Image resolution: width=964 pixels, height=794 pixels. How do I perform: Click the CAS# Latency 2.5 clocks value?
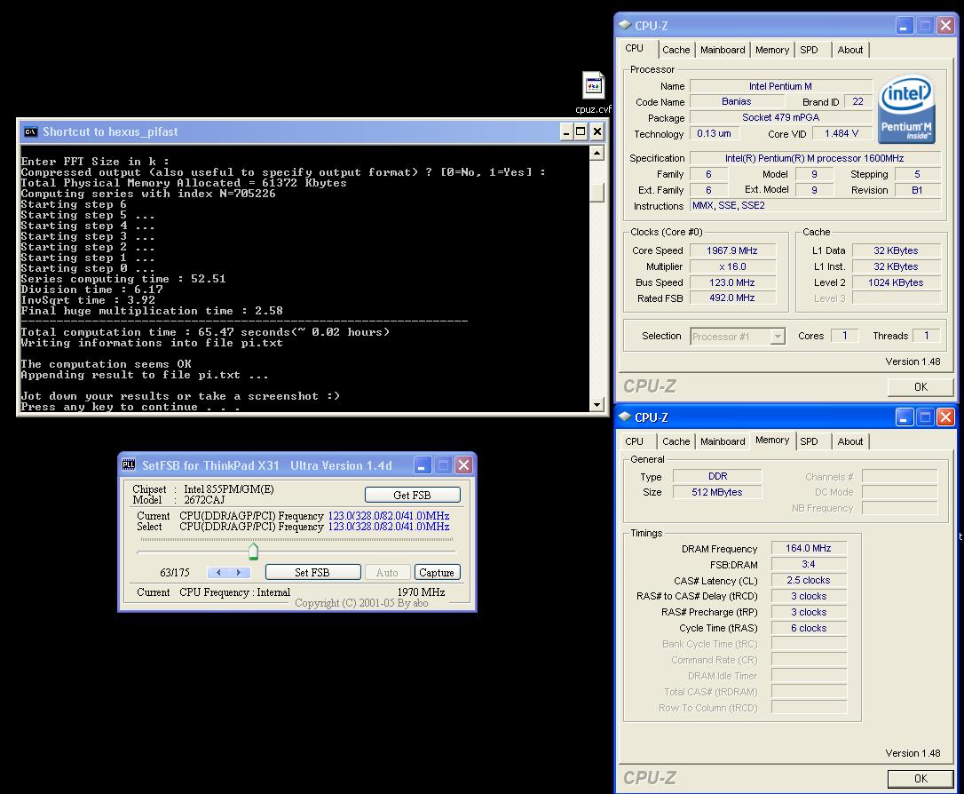pos(809,580)
